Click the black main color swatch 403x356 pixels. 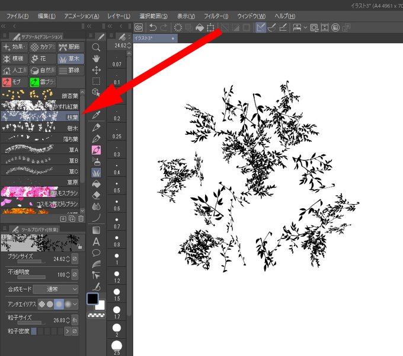pos(92,298)
